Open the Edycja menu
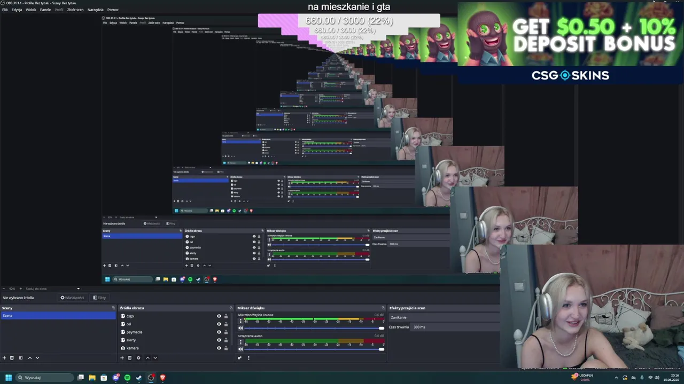The height and width of the screenshot is (384, 684). (x=17, y=10)
